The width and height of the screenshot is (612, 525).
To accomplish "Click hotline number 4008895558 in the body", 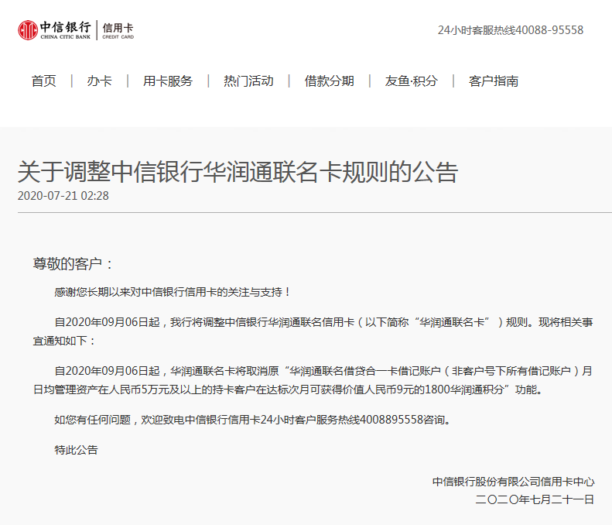I will pos(391,420).
